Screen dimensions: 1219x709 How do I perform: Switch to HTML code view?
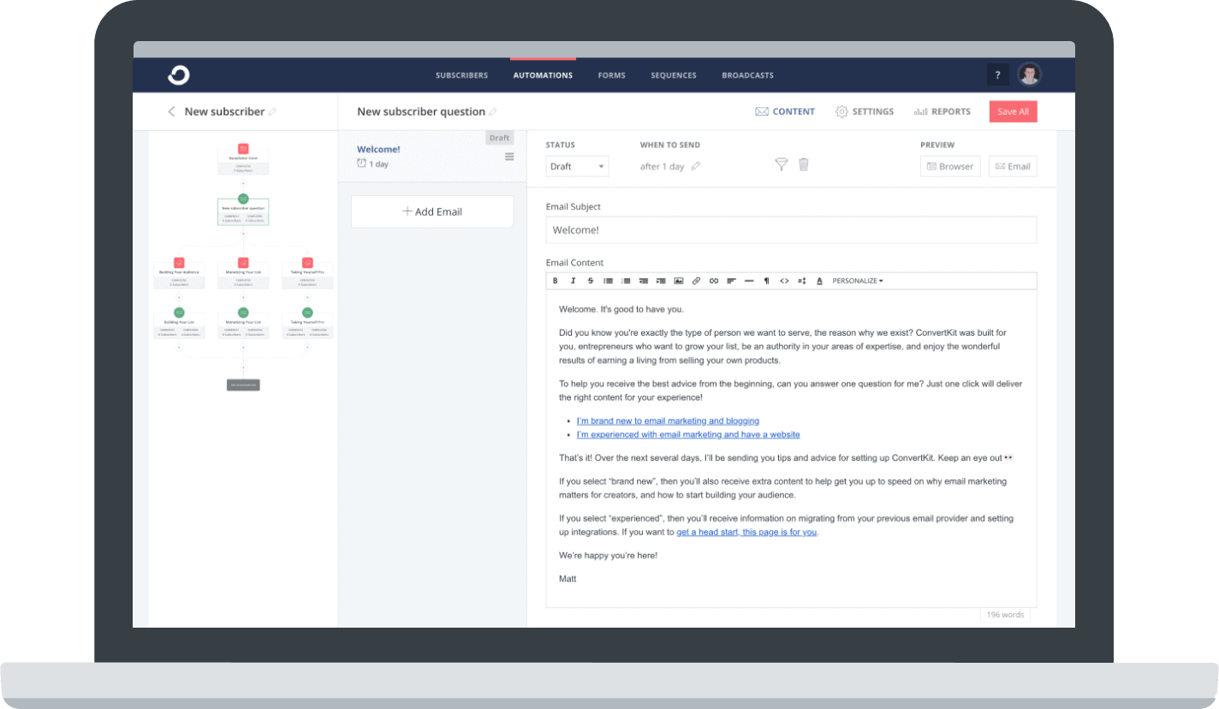tap(784, 280)
